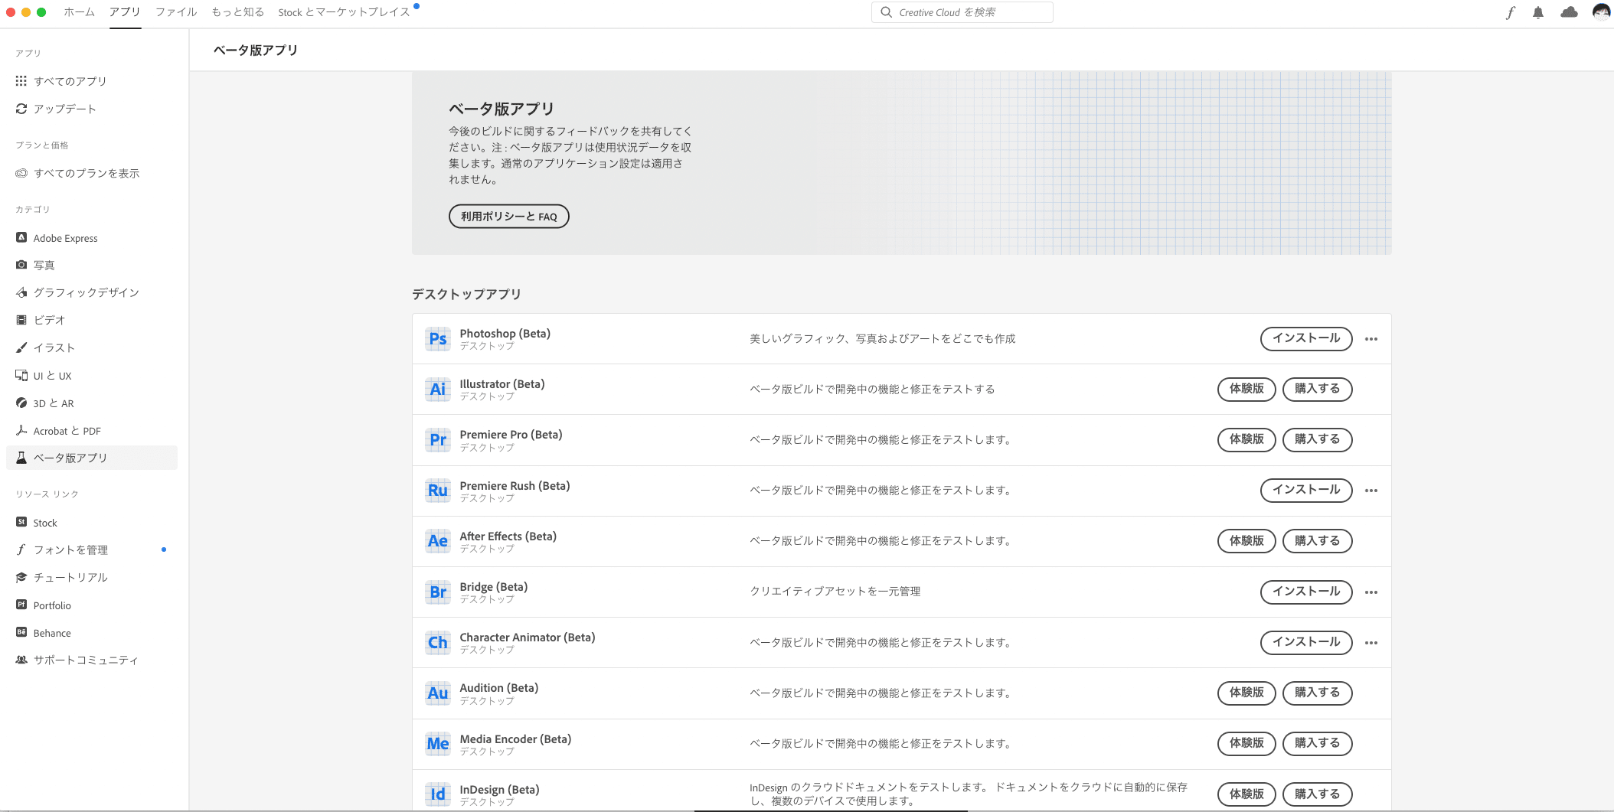1614x812 pixels.
Task: Open more options for Premiere Rush (Beta)
Action: (x=1371, y=491)
